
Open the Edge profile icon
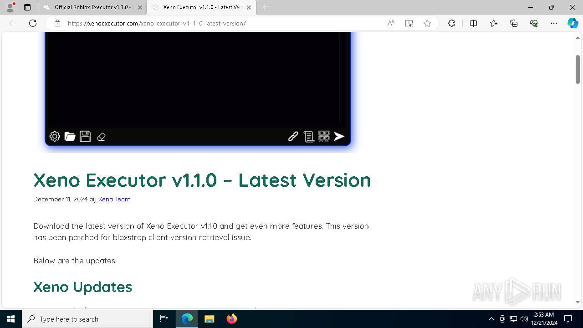tap(10, 7)
